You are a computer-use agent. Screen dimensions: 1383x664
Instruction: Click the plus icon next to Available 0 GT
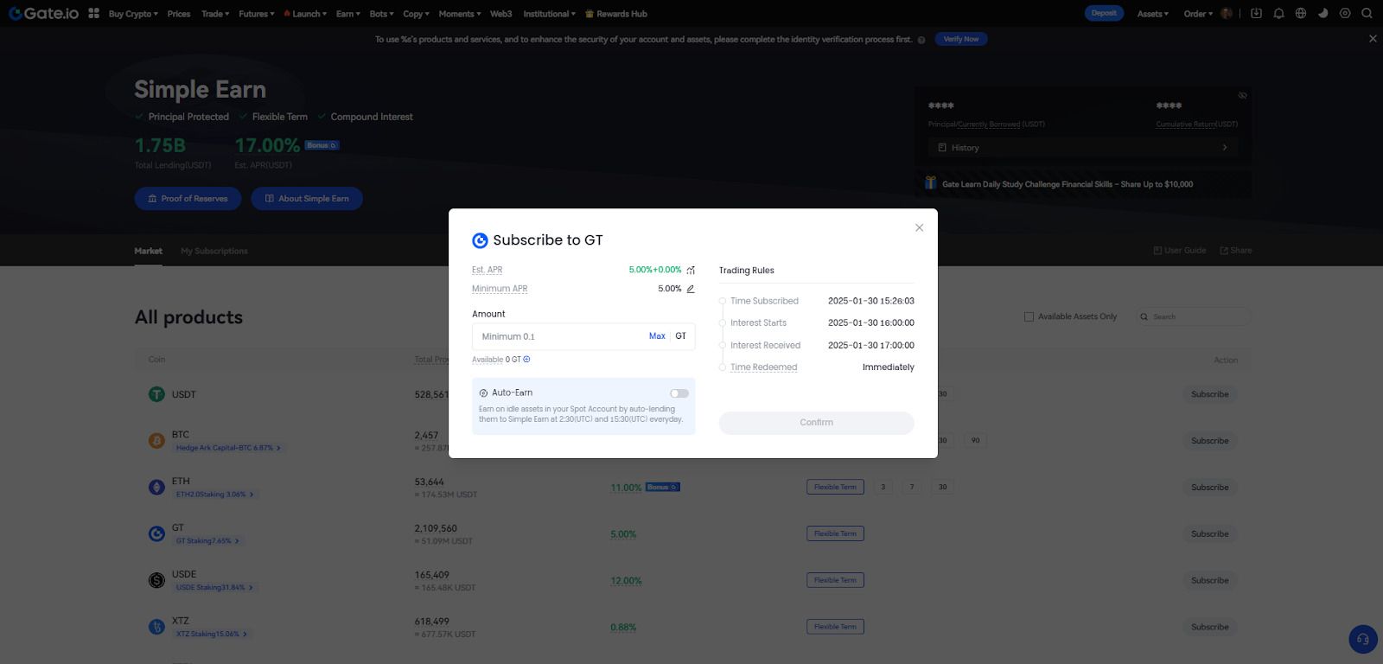point(526,360)
